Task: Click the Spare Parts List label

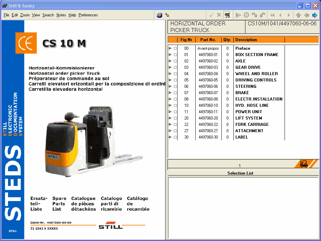Action: click(x=59, y=204)
